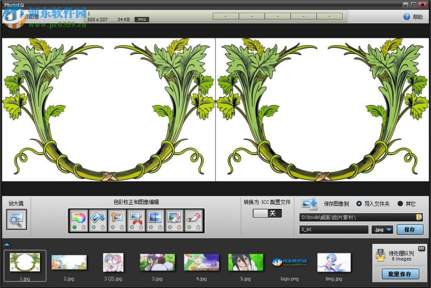Open the .jpg format dropdown
Viewport: 431px width, 288px height.
pos(382,229)
